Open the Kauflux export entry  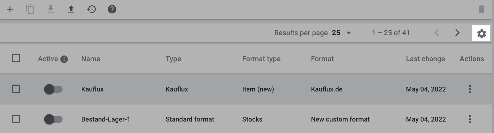point(92,89)
